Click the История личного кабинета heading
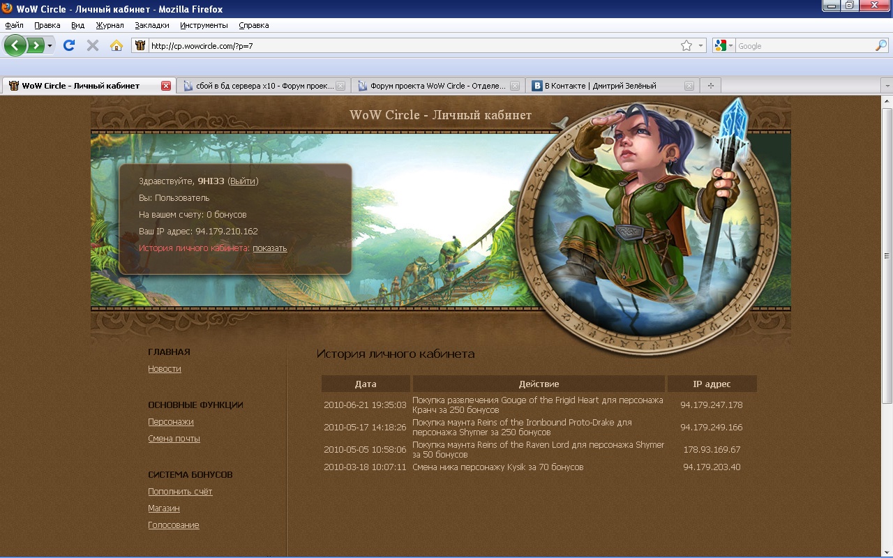 pos(396,354)
